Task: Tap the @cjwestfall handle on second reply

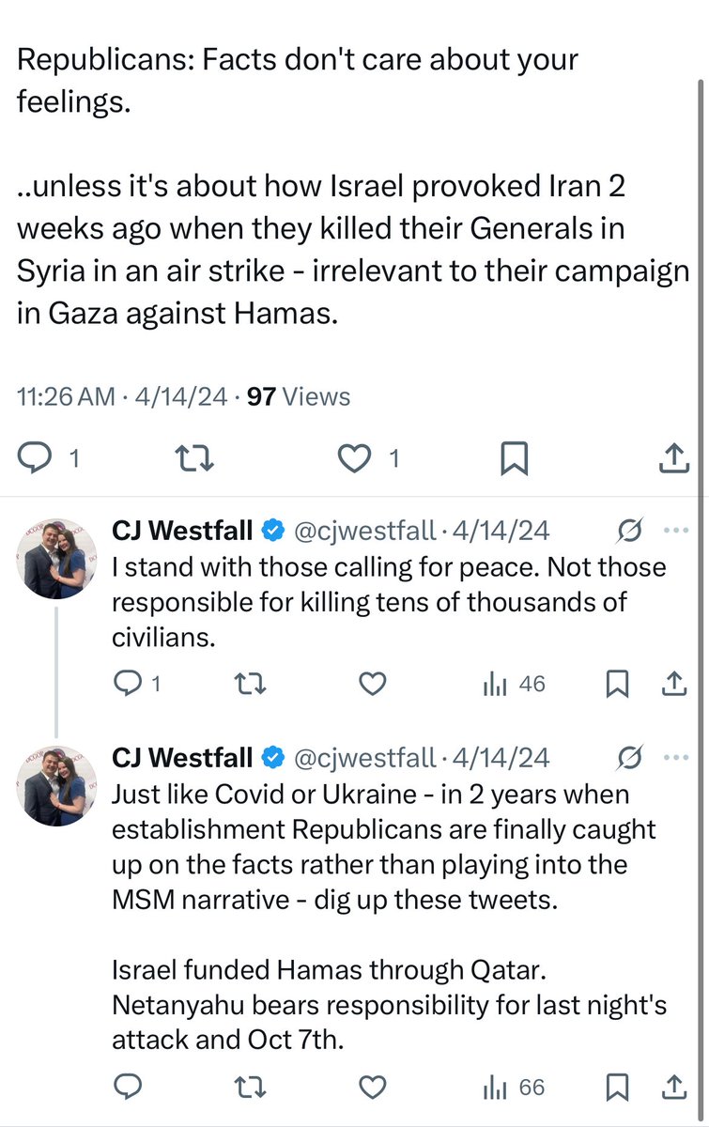Action: click(x=366, y=757)
